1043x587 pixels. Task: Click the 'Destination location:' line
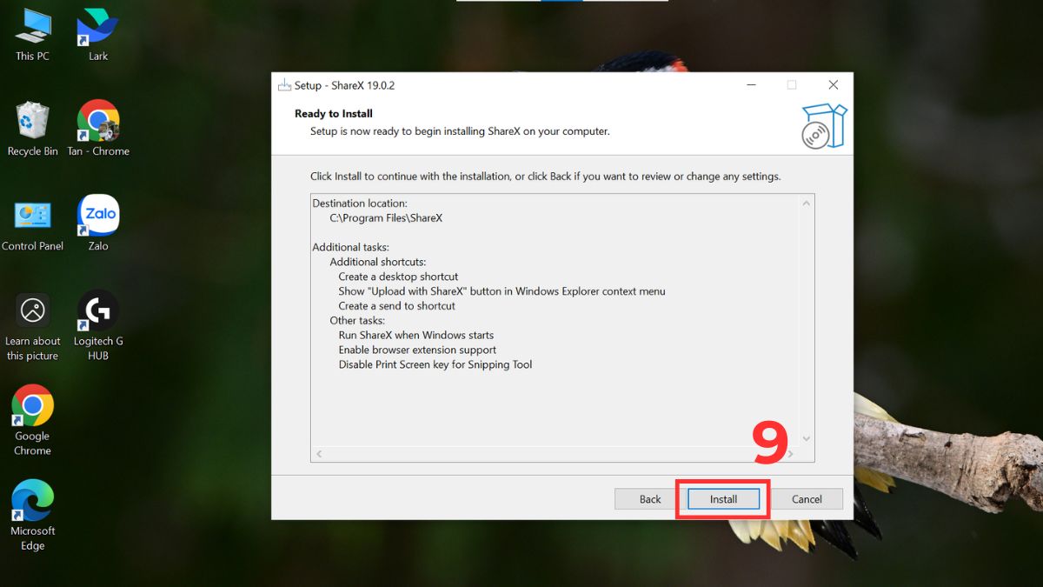pyautogui.click(x=360, y=203)
